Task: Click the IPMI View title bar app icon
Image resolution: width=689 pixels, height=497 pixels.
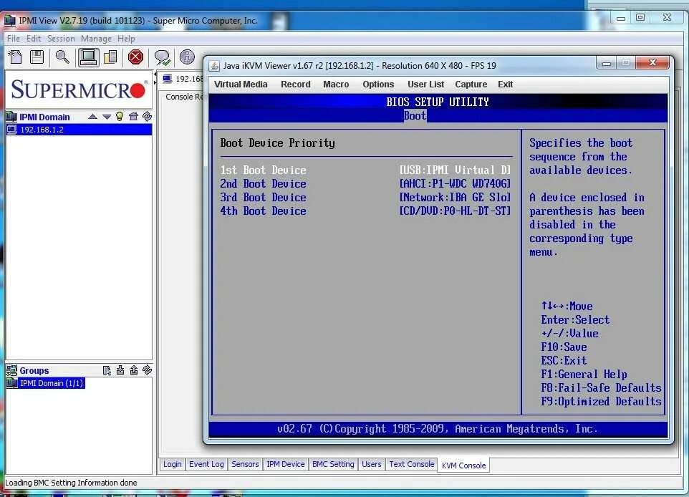Action: tap(9, 21)
